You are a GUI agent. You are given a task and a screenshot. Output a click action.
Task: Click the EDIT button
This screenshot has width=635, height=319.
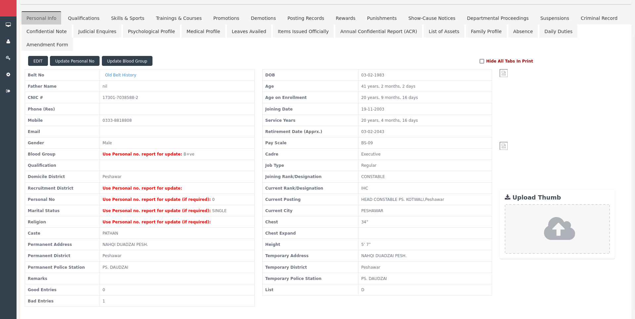(38, 61)
